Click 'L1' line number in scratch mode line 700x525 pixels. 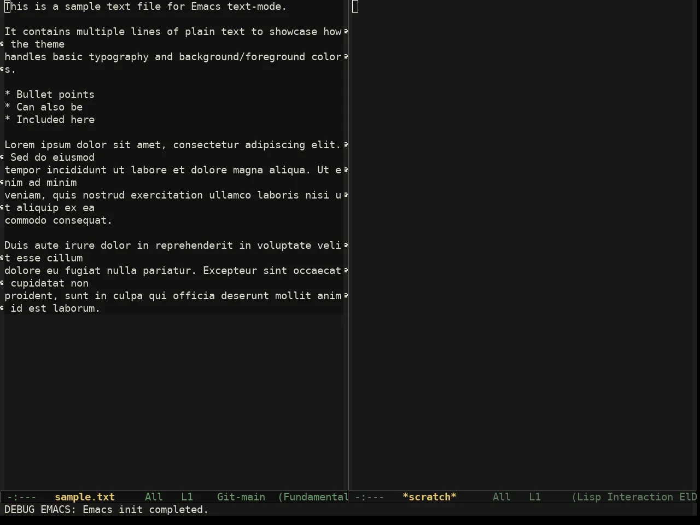tap(535, 497)
